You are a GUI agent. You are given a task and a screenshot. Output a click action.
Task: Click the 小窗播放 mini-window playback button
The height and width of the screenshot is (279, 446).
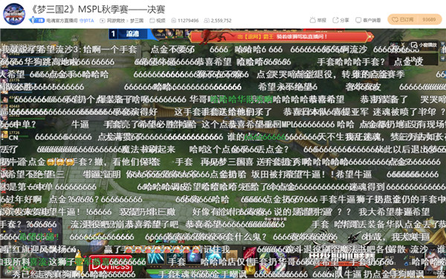(x=424, y=45)
